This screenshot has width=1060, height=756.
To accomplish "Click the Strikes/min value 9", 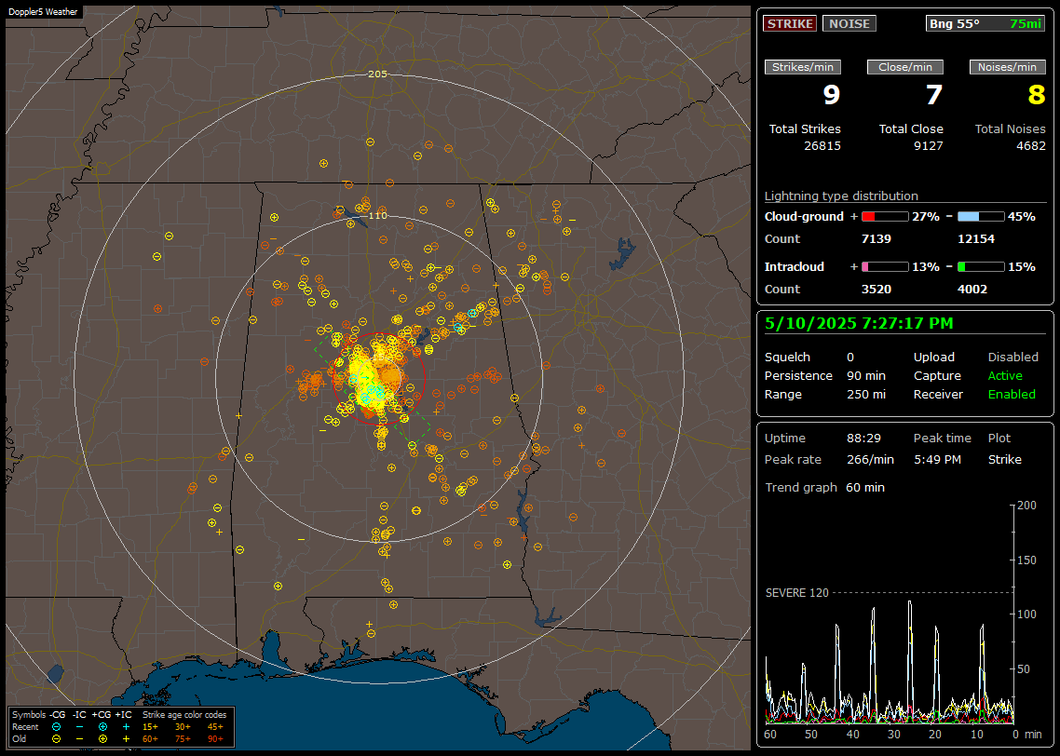I will (x=832, y=95).
